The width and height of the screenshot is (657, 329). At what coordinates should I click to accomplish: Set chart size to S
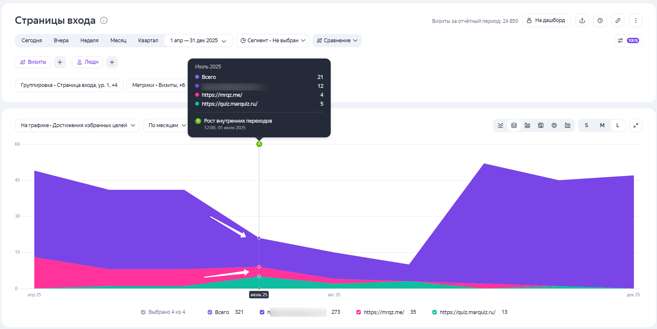(x=586, y=125)
